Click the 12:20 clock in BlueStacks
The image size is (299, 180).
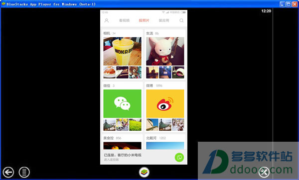click(266, 11)
